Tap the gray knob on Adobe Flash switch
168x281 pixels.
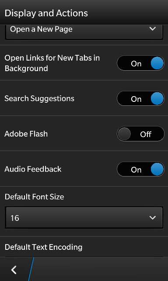coord(124,134)
